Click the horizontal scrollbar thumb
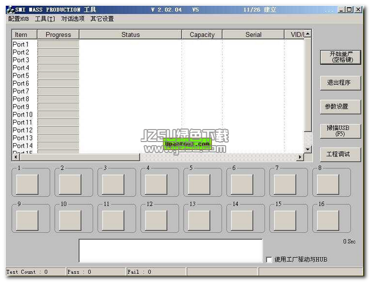370x282 pixels. (x=80, y=157)
